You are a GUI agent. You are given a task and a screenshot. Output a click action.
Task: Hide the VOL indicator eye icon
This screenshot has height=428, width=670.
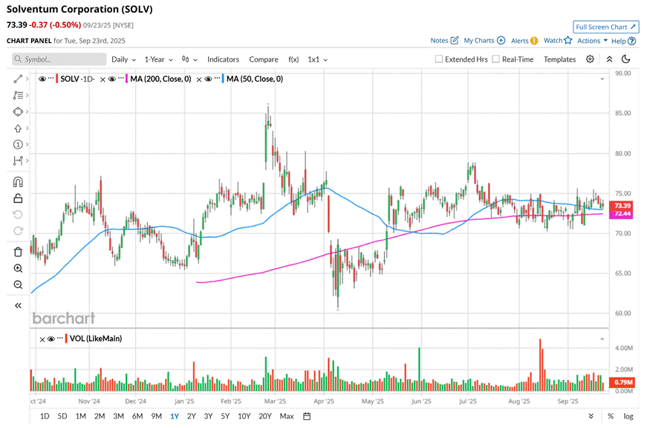click(51, 339)
